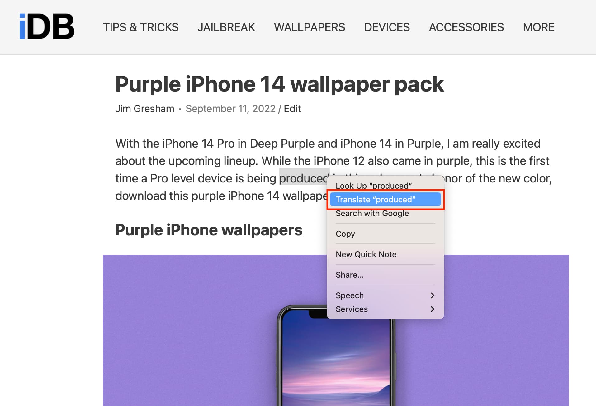Click the article title heading

click(279, 84)
